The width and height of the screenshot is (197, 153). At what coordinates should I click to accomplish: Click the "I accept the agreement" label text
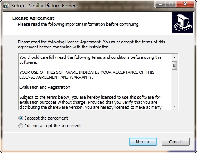tap(46, 118)
